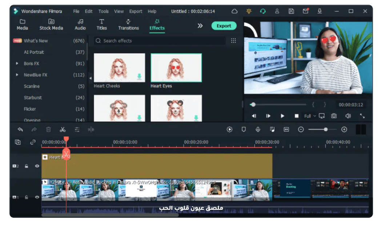
Task: Select the Heart Eyes effect thumbnail
Action: pyautogui.click(x=176, y=68)
